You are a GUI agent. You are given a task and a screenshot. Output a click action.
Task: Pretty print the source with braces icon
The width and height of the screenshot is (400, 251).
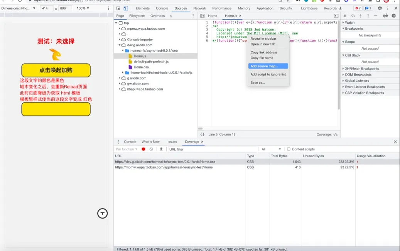coord(202,135)
